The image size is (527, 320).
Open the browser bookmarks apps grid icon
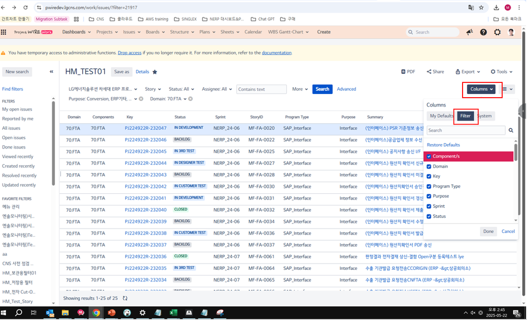click(76, 19)
